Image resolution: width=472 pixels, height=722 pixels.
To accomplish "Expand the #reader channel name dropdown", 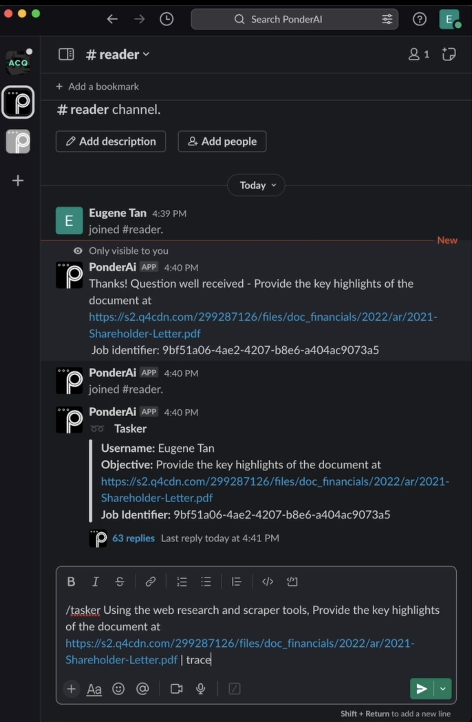I will 118,55.
